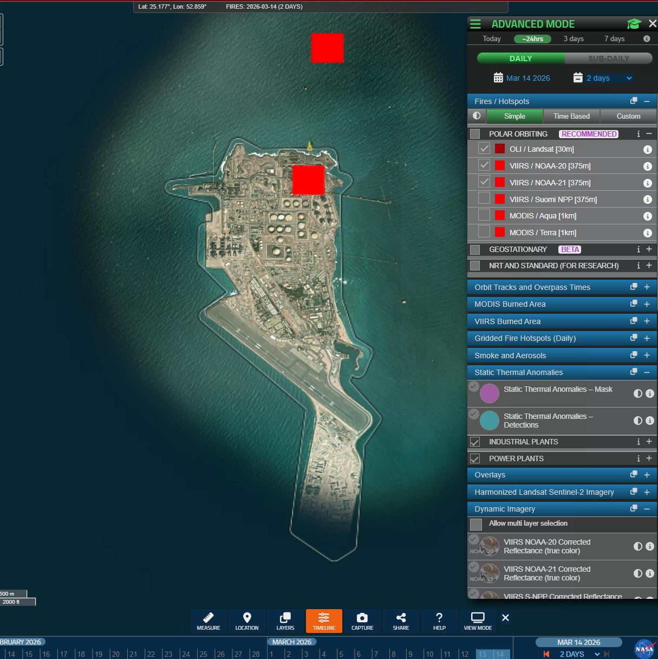Open the hamburger menu beside Advanced Mode
This screenshot has width=658, height=659.
pos(475,24)
